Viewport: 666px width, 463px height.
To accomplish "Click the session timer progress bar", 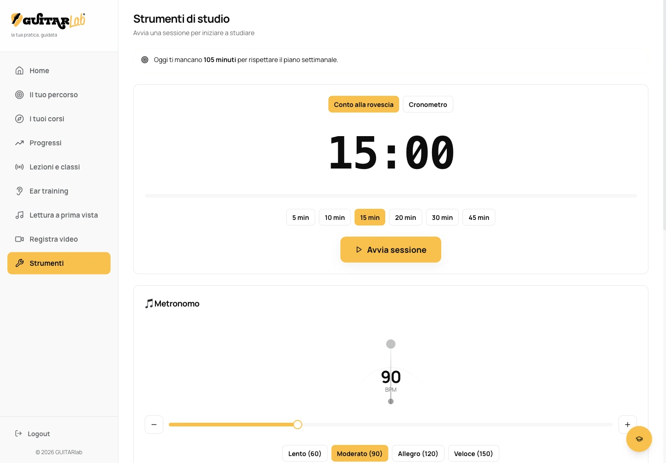I will pos(391,196).
